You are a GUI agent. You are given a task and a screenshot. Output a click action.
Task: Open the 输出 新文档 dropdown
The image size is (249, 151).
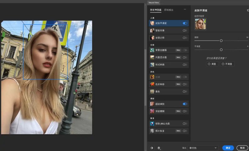[x=203, y=148]
